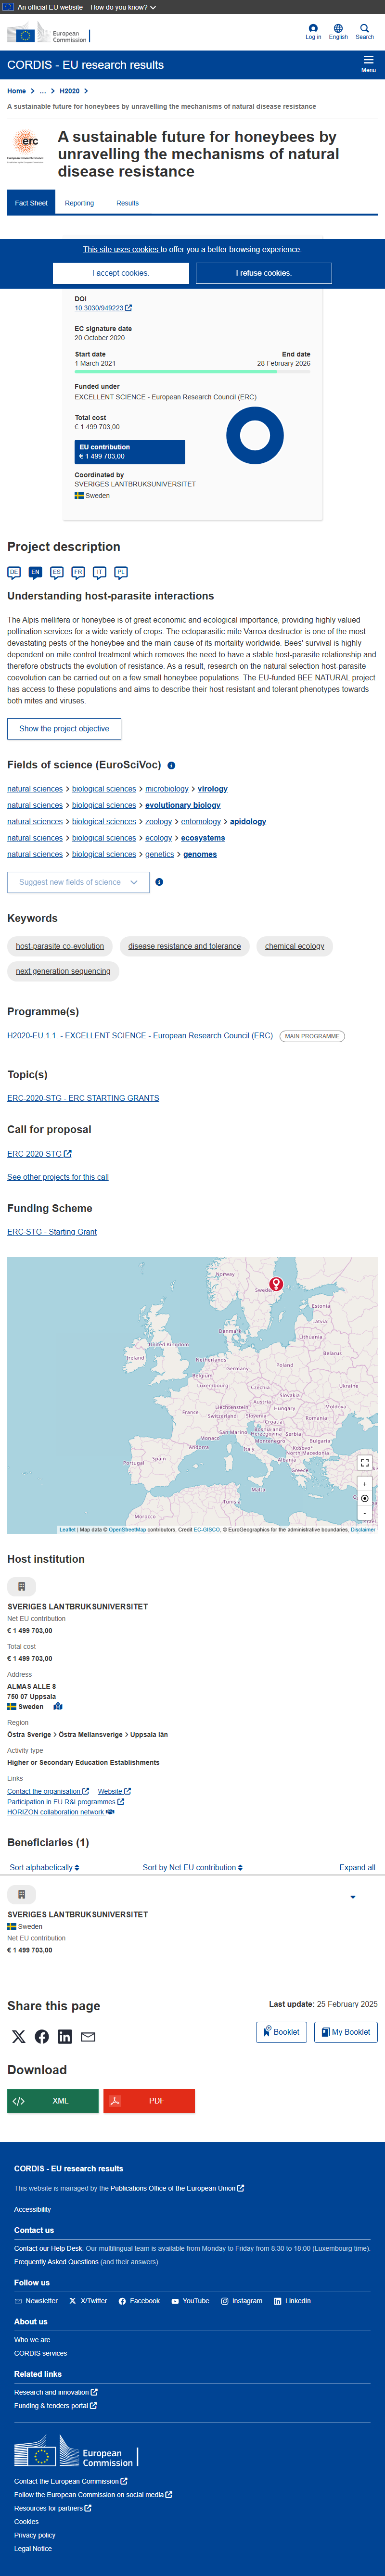This screenshot has height=2576, width=385.
Task: Switch to the Results tab
Action: [128, 203]
